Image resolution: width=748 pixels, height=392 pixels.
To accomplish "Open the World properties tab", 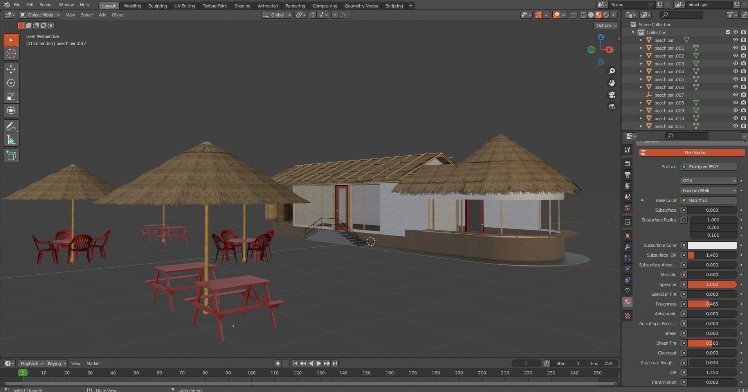I will click(x=627, y=208).
